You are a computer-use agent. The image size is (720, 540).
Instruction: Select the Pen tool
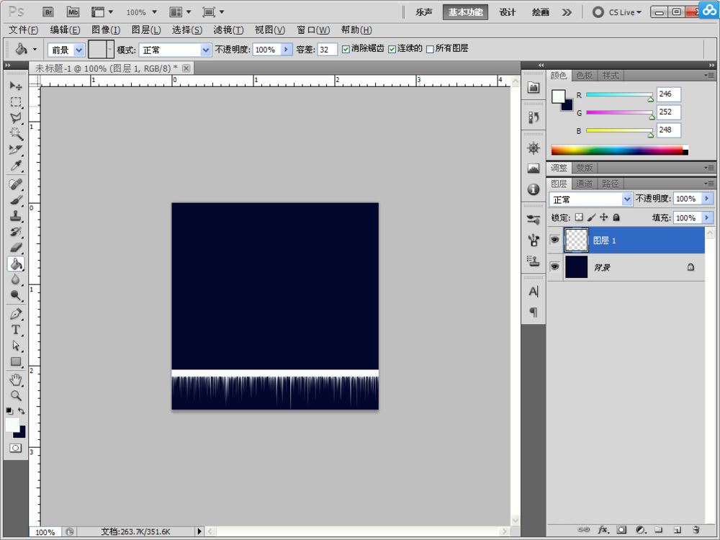16,314
